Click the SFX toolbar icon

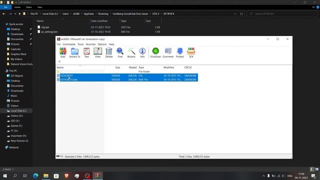click(x=191, y=52)
